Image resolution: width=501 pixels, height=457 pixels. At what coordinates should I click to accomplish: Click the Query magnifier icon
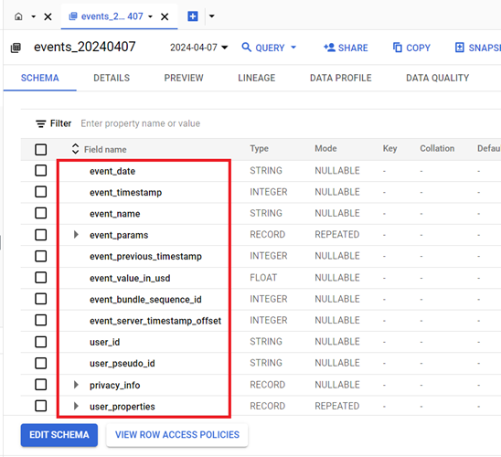(246, 48)
